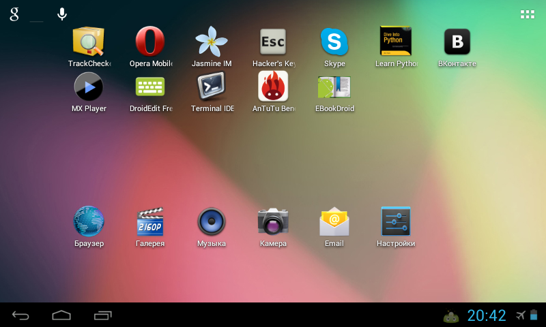Screen dimensions: 546x327
Task: Open the all apps grid
Action: pos(527,14)
